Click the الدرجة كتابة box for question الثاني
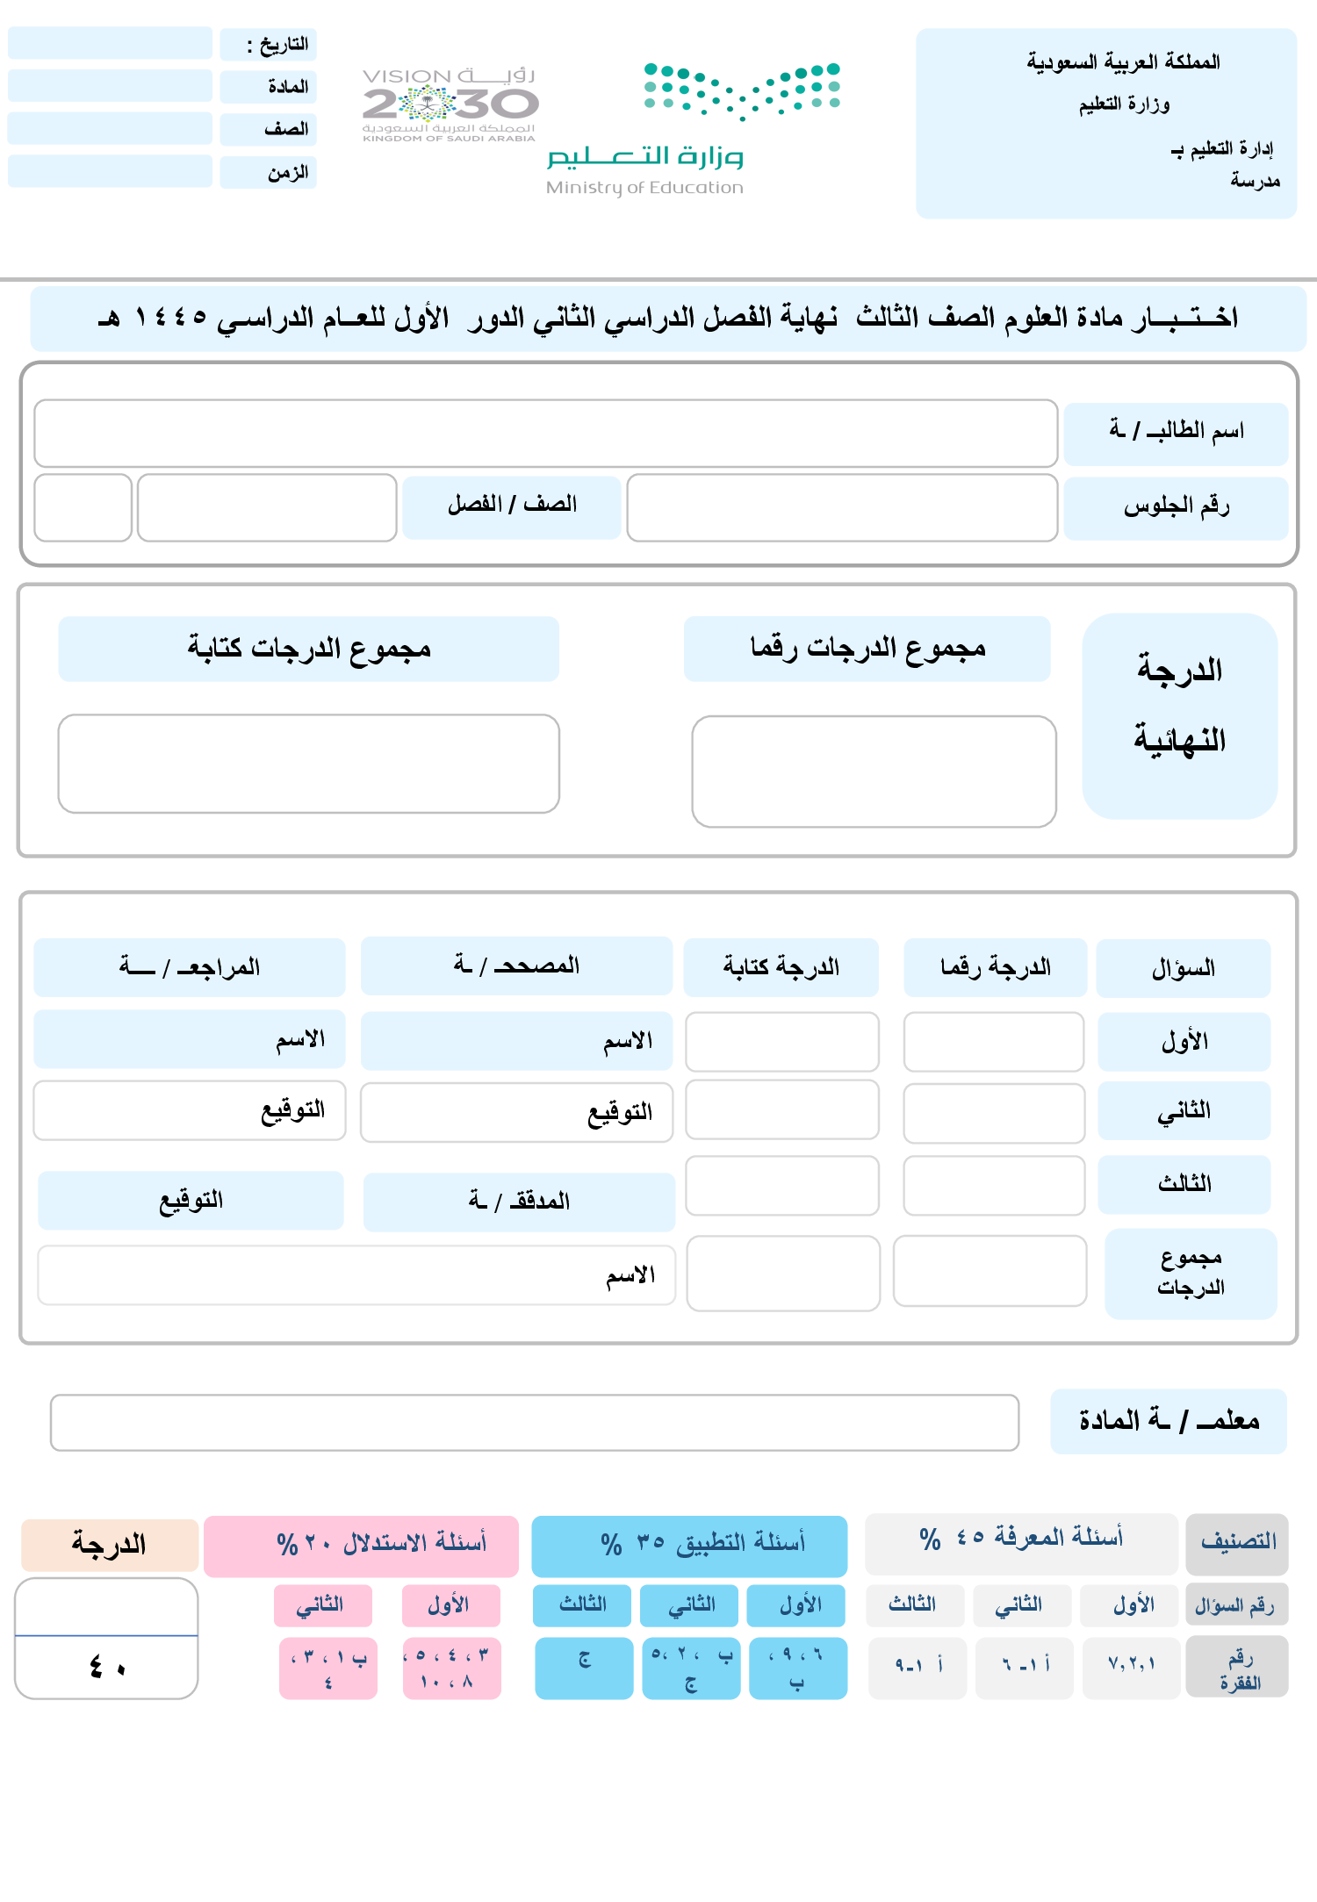The height and width of the screenshot is (1902, 1317). tap(781, 1110)
